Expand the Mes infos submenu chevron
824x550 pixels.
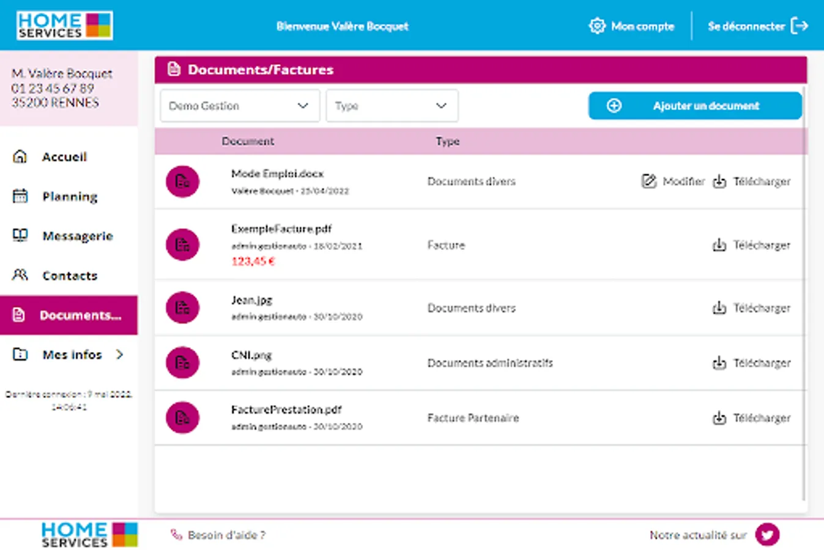(x=120, y=354)
